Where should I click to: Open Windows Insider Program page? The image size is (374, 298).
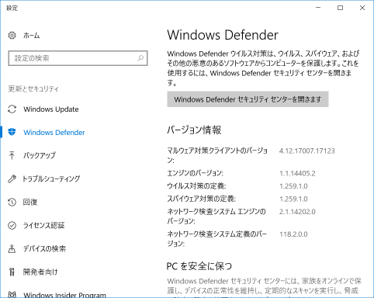tap(64, 295)
